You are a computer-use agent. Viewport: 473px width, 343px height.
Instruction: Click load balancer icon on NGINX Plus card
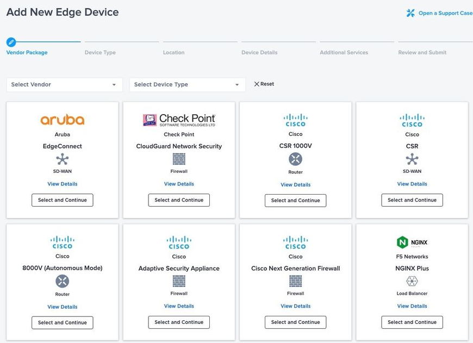pyautogui.click(x=412, y=281)
